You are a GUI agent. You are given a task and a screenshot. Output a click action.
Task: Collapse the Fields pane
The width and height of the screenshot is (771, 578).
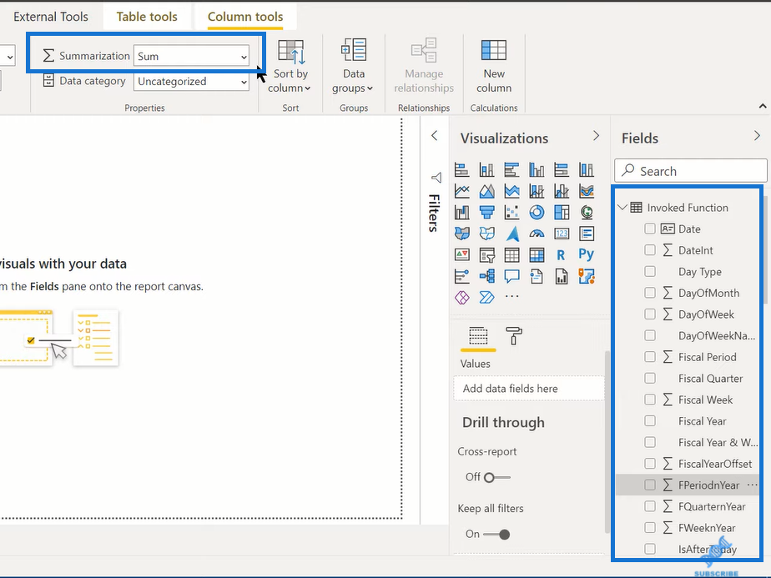pos(757,136)
